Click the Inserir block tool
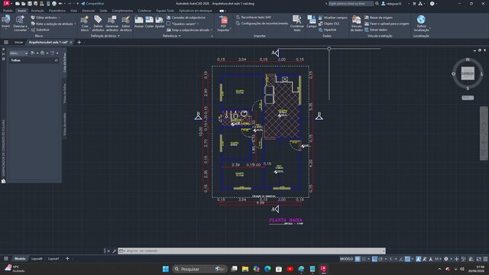 pos(5,22)
